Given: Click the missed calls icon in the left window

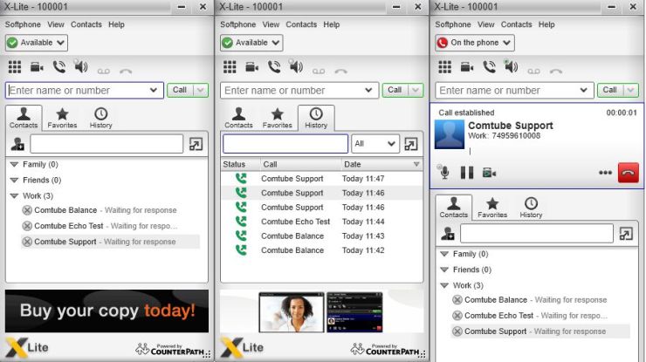Looking at the screenshot, I should click(x=126, y=72).
